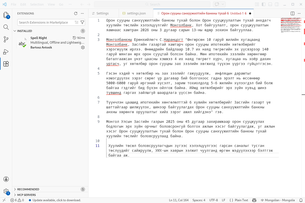The height and width of the screenshot is (203, 305).
Task: Collapse the INSTALLED extensions section
Action: [x=15, y=31]
